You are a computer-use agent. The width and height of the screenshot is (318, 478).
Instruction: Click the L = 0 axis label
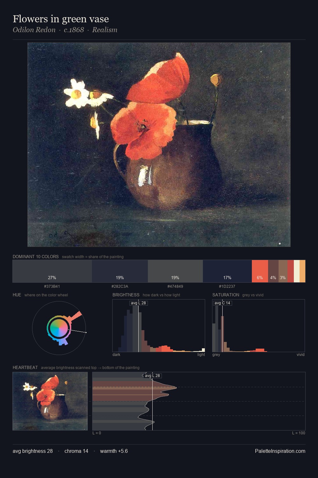[x=97, y=433]
